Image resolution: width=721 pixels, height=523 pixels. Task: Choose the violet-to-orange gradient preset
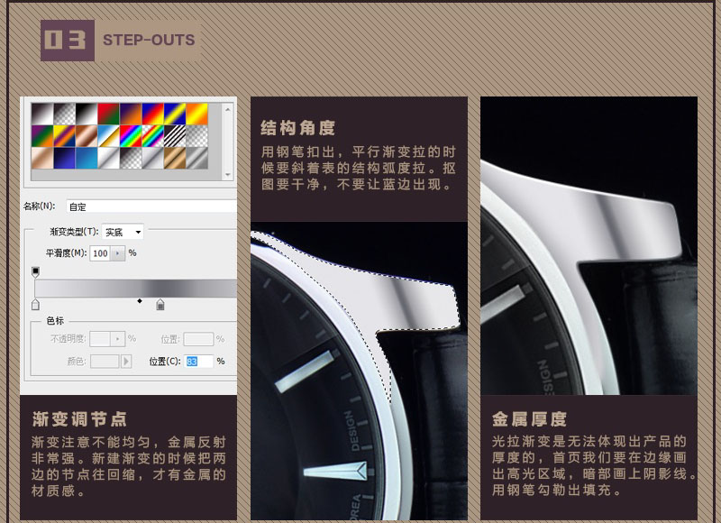pos(131,114)
